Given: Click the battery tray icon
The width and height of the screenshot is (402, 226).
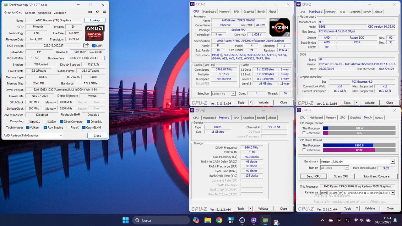Looking at the screenshot, I should click(x=368, y=220).
